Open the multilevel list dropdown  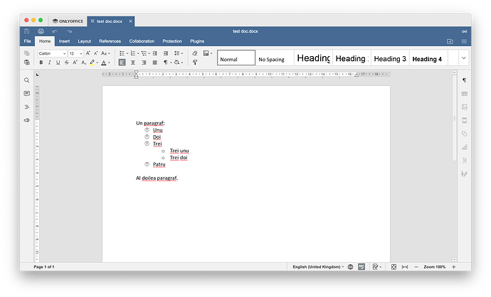coord(149,53)
